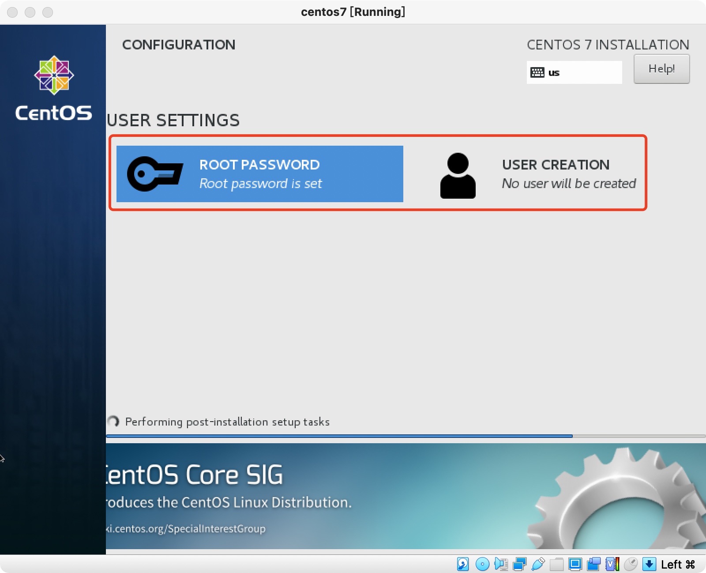706x573 pixels.
Task: Click the network adapters status icon
Action: [x=519, y=564]
